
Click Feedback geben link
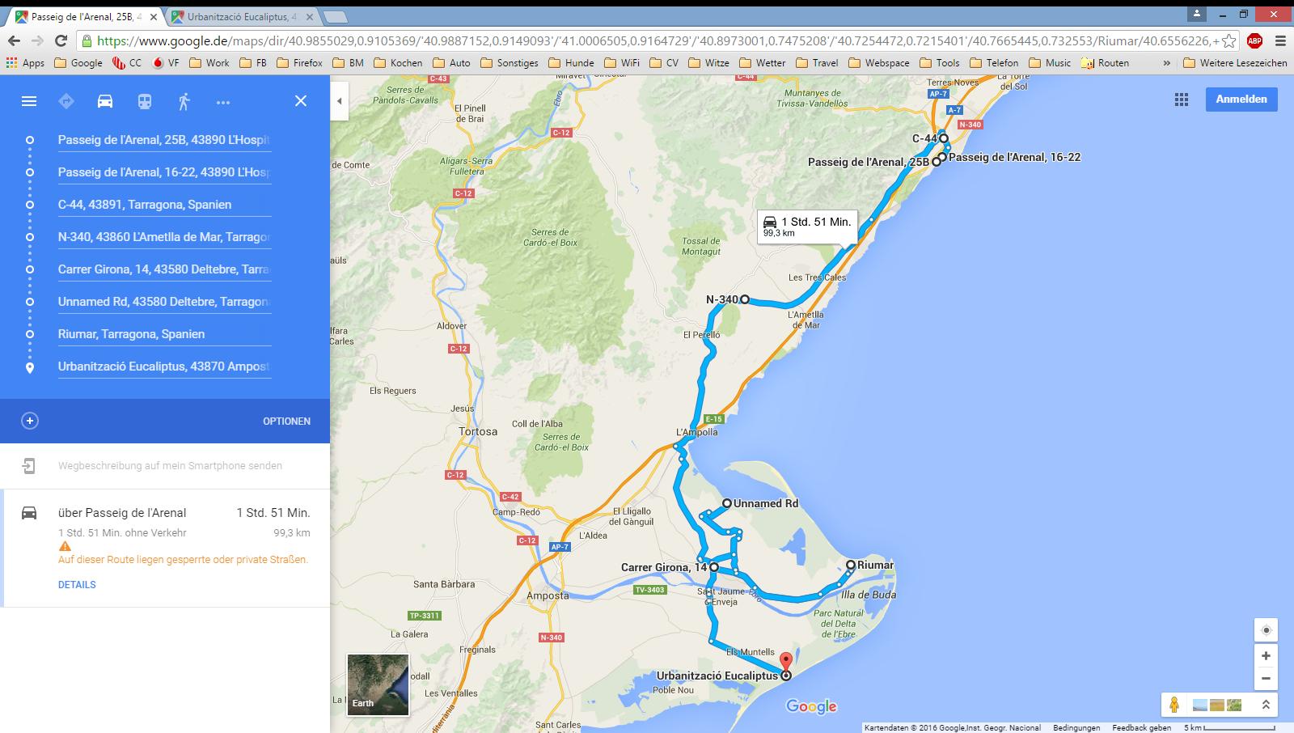click(1141, 728)
